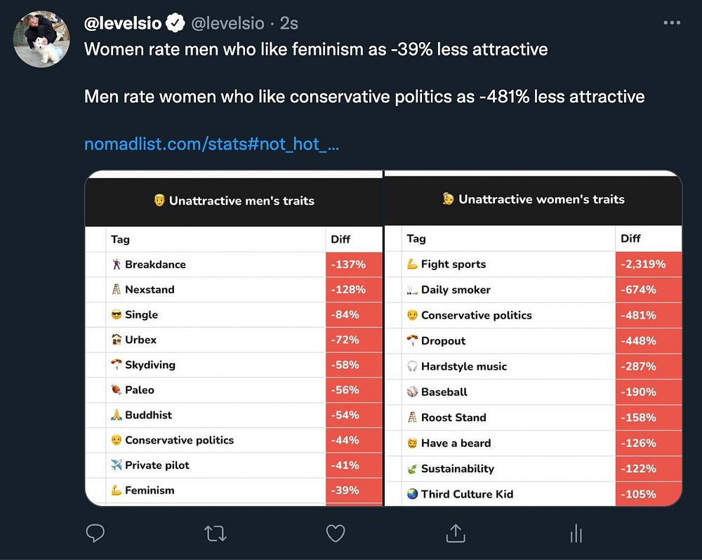Open the levelsio profile avatar picture
Viewport: 702px width, 560px height.
[x=42, y=39]
